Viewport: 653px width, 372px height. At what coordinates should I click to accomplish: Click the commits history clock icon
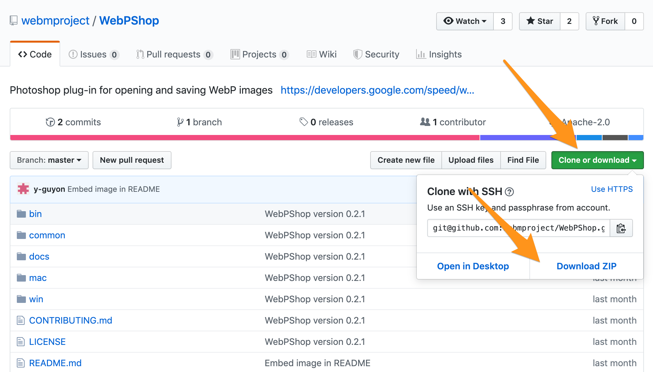(x=50, y=122)
